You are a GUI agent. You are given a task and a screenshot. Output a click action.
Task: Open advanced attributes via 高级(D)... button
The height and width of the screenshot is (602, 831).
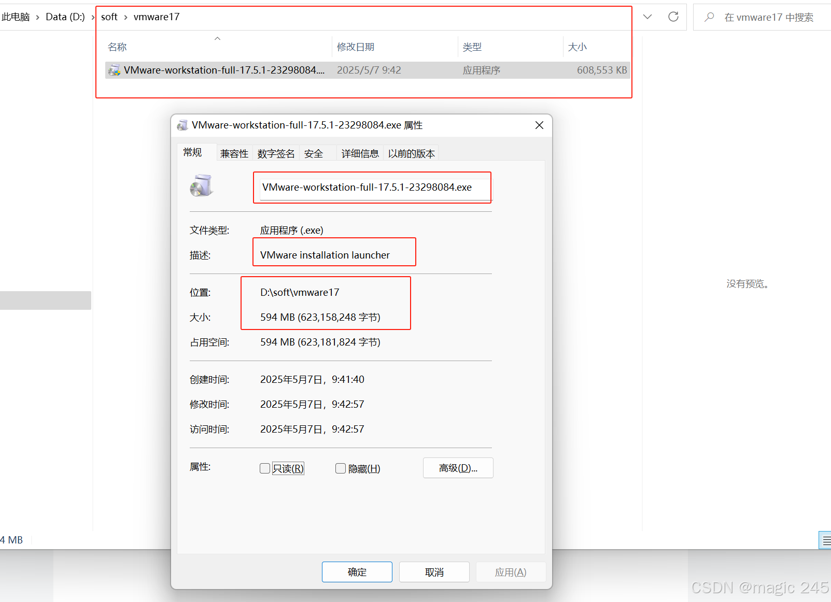[458, 468]
